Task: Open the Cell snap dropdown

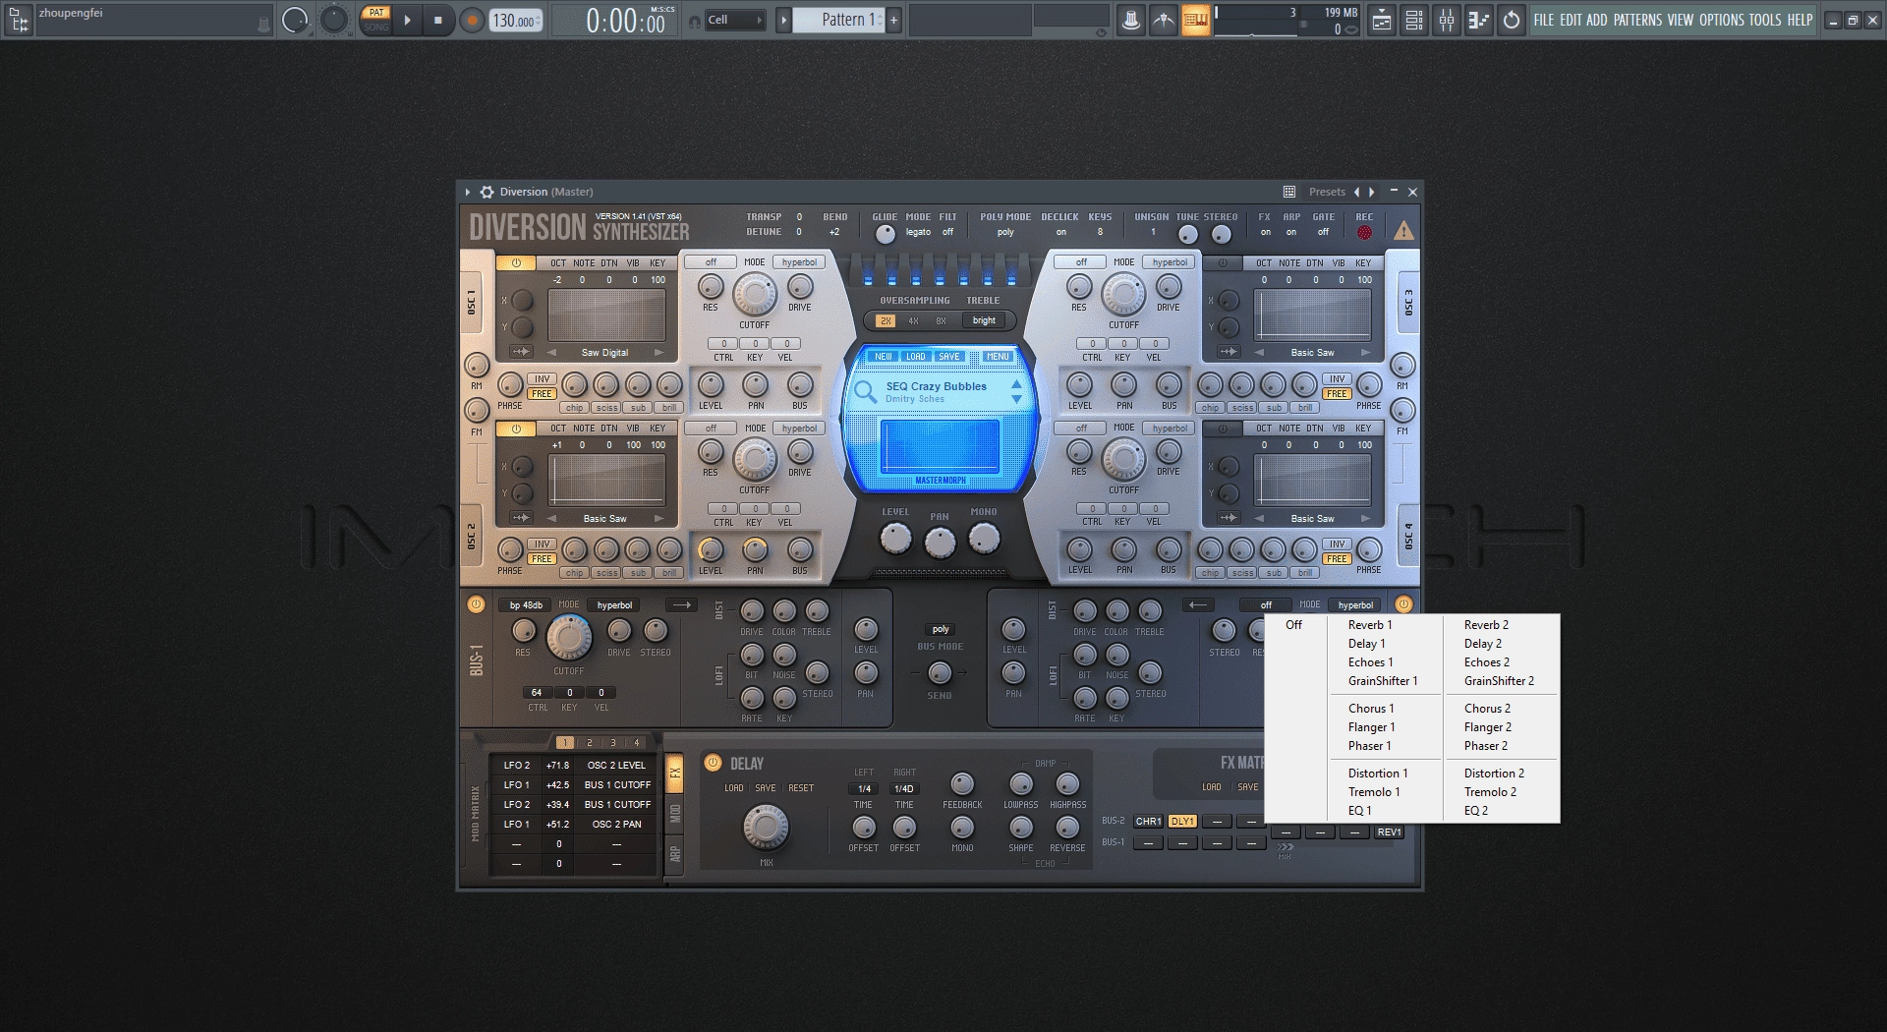Action: pyautogui.click(x=735, y=20)
